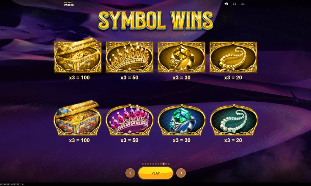Screen dimensions: 311x186
Task: Go to previous paytable page arrow
Action: (130, 173)
